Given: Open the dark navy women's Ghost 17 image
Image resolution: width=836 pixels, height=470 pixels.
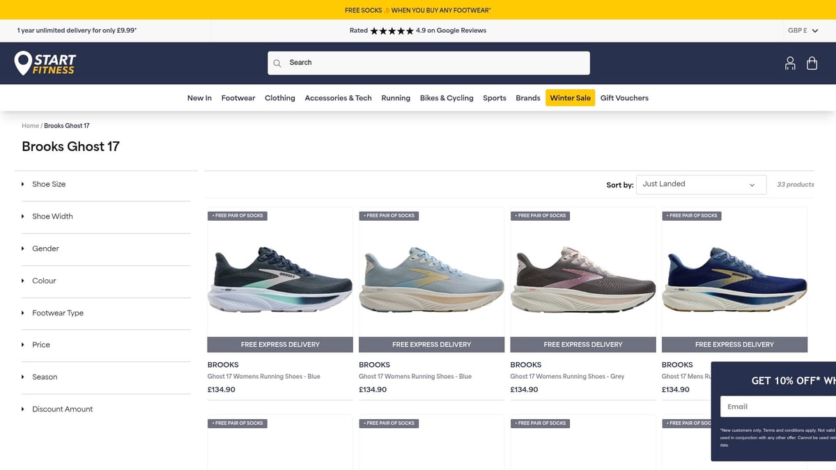Looking at the screenshot, I should pos(280,279).
